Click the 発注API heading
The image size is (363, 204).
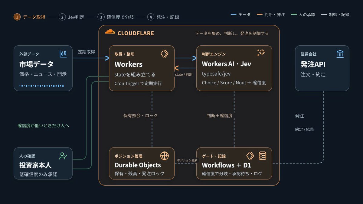[x=313, y=64]
